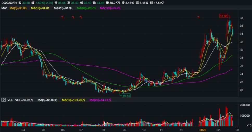Click the high price 35.40 value
The image size is (252, 132).
(x=75, y=3)
